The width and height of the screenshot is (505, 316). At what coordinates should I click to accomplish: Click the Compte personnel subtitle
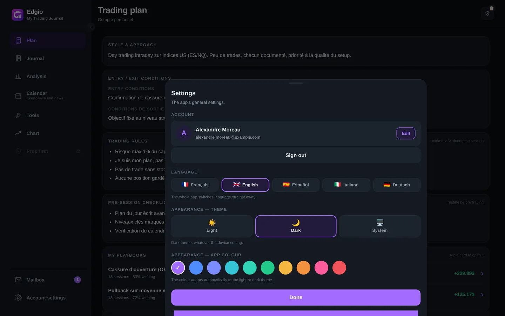pyautogui.click(x=115, y=20)
